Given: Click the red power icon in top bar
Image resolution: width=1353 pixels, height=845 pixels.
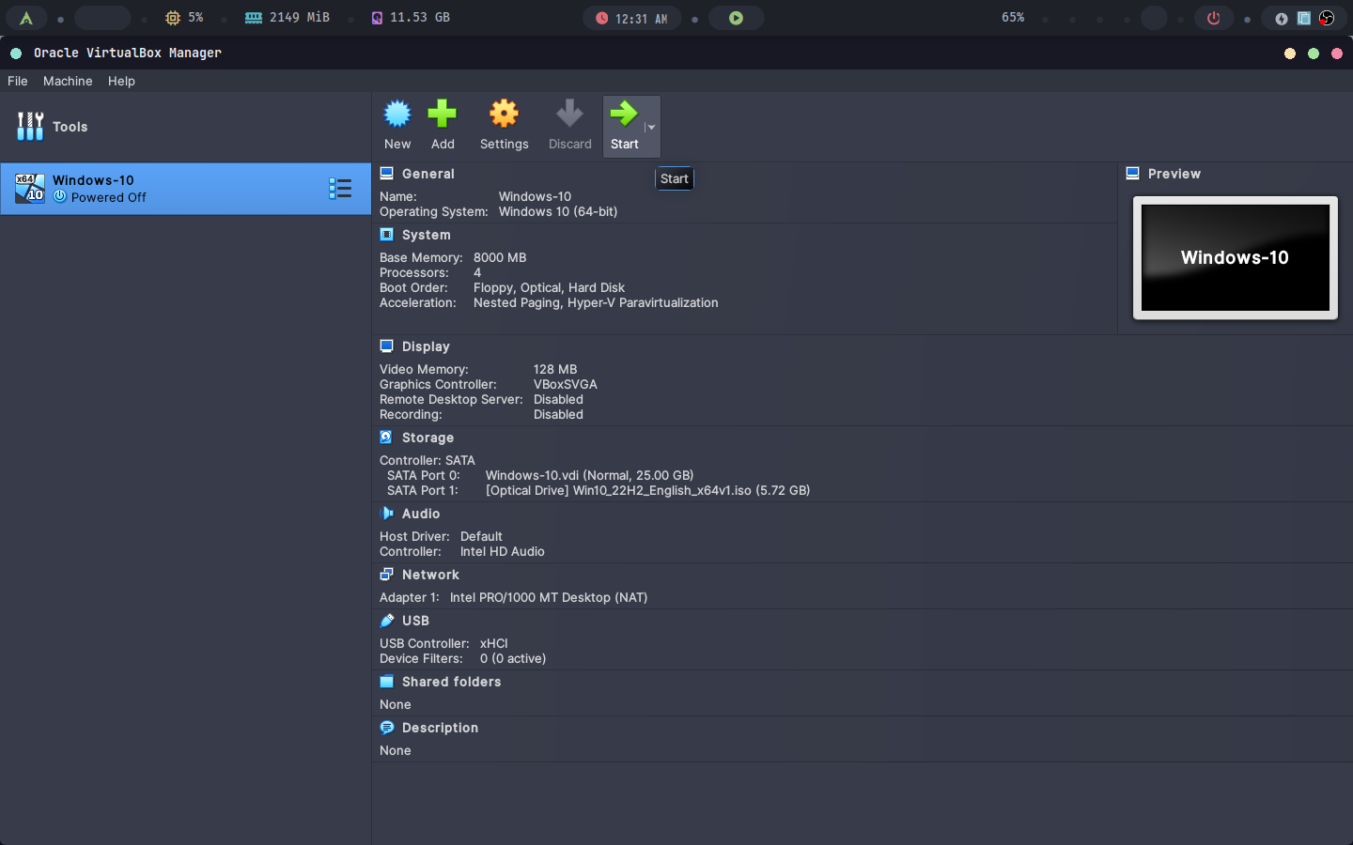Looking at the screenshot, I should pos(1213,18).
